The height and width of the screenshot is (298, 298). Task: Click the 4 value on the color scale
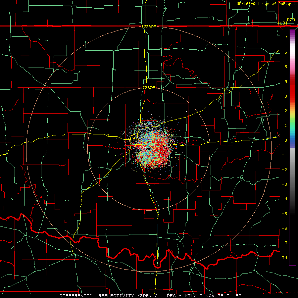click(x=286, y=81)
